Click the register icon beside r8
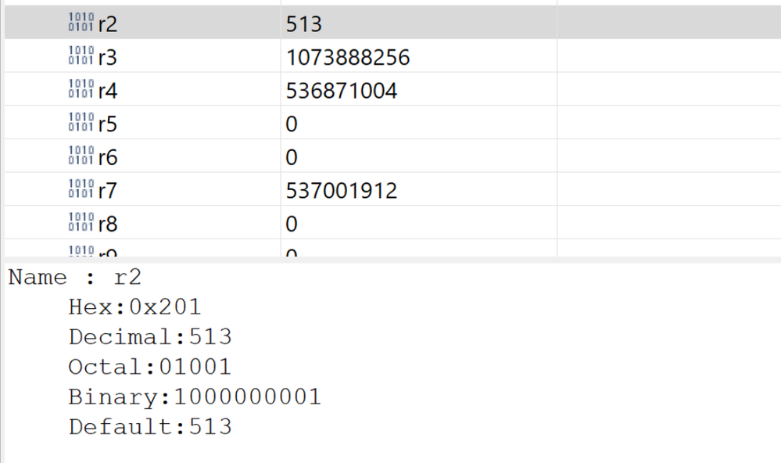 pyautogui.click(x=81, y=224)
